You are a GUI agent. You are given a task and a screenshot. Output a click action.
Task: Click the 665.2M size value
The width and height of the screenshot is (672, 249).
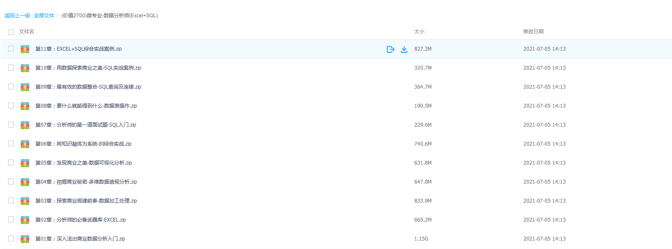pyautogui.click(x=423, y=220)
